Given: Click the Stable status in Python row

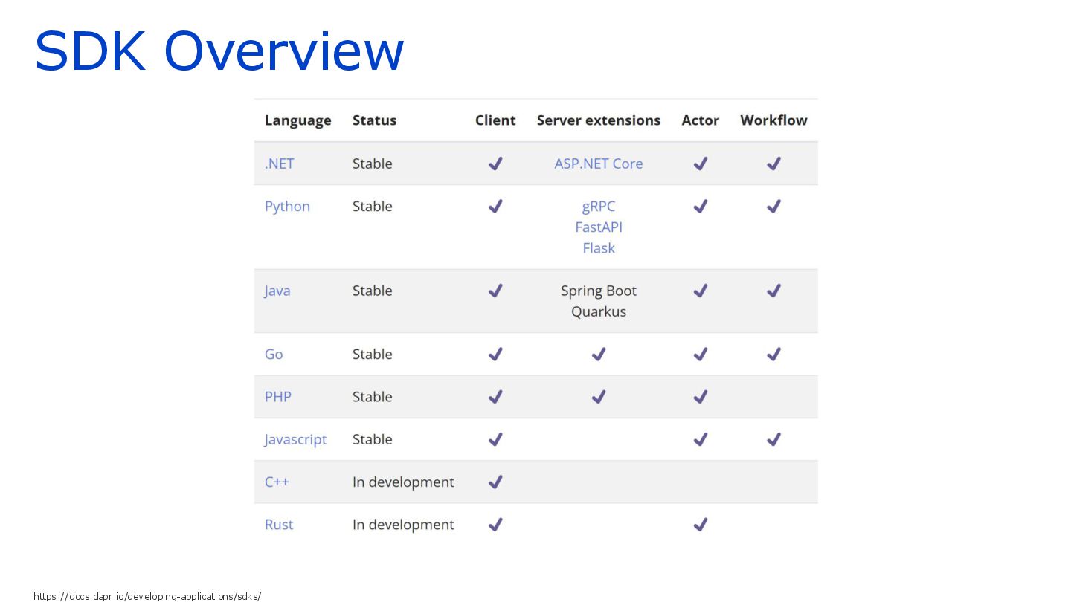Looking at the screenshot, I should [x=372, y=207].
